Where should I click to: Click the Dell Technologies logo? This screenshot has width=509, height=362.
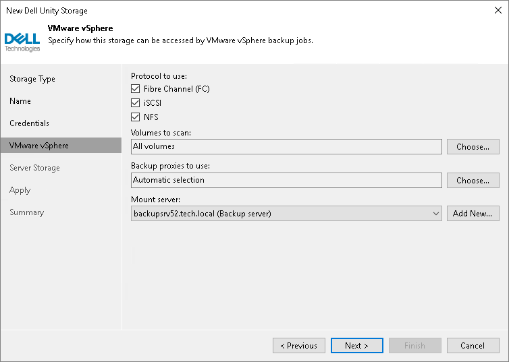22,42
